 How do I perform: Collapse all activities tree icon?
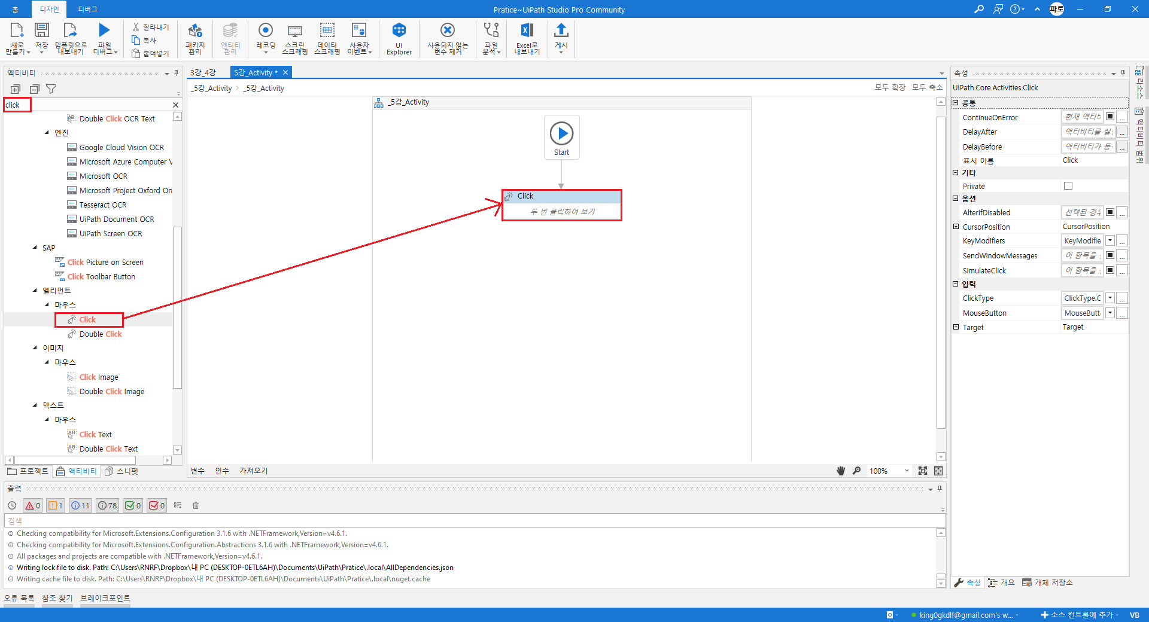coord(34,89)
